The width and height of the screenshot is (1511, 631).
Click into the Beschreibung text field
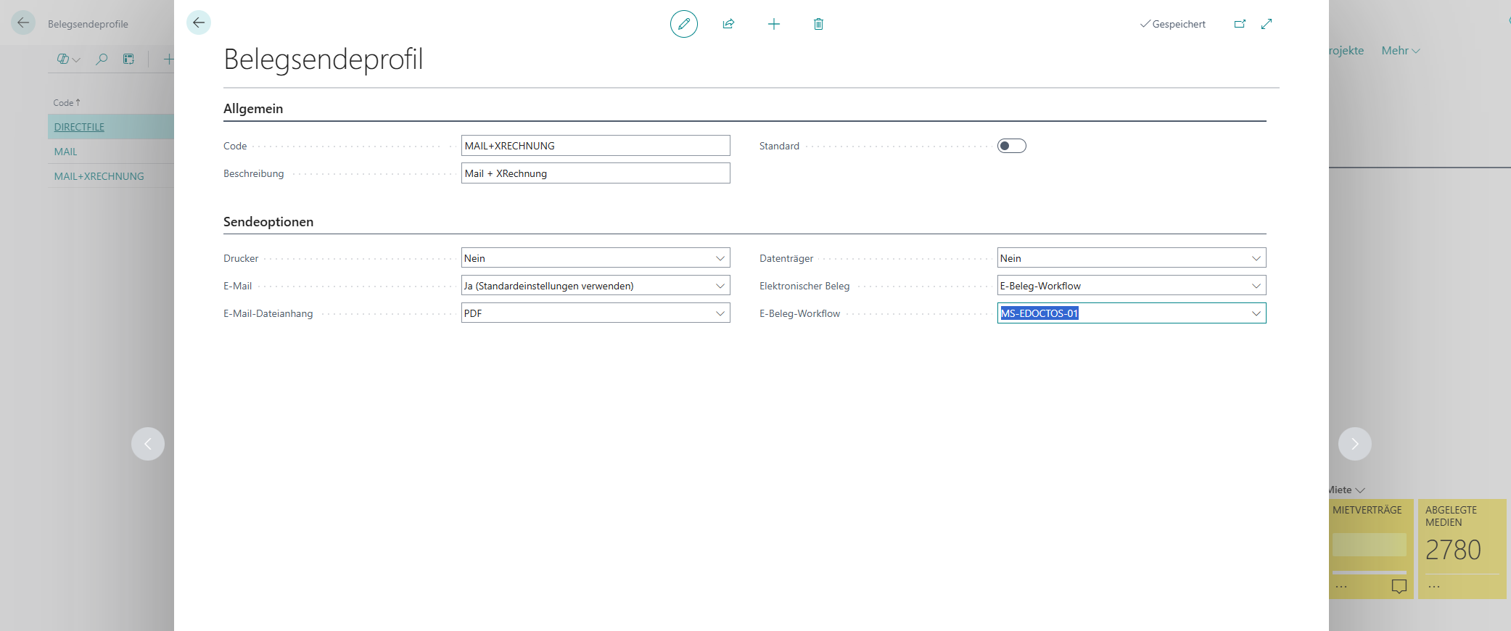(x=595, y=173)
